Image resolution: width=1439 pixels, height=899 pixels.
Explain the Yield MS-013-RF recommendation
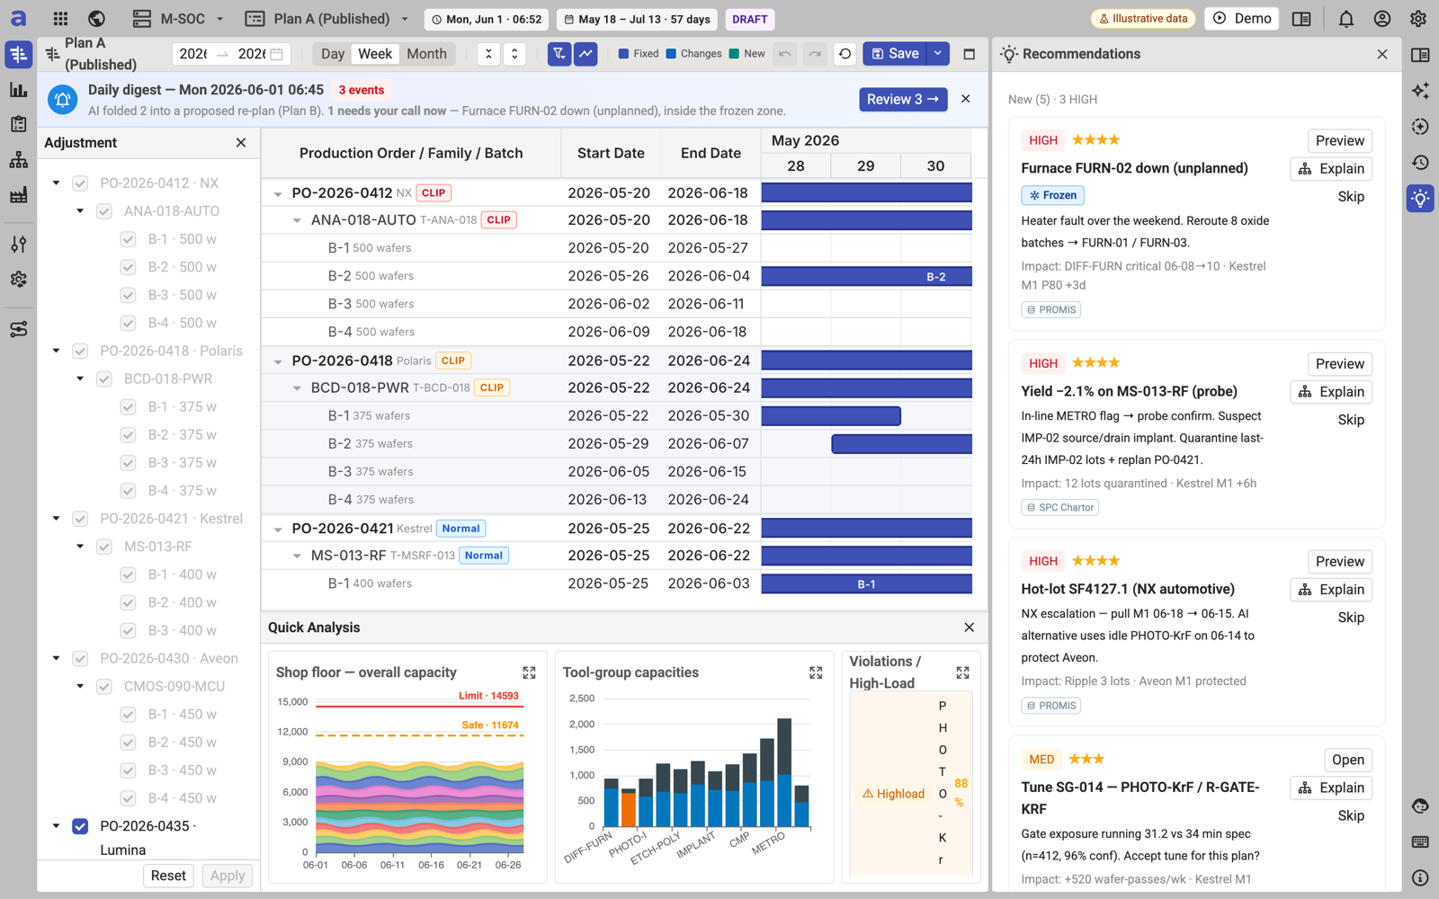point(1332,392)
